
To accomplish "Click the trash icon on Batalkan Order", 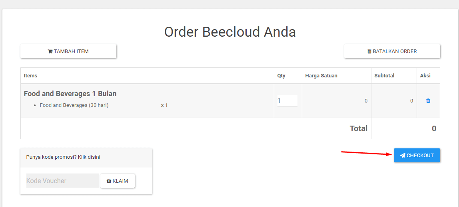I will [369, 51].
